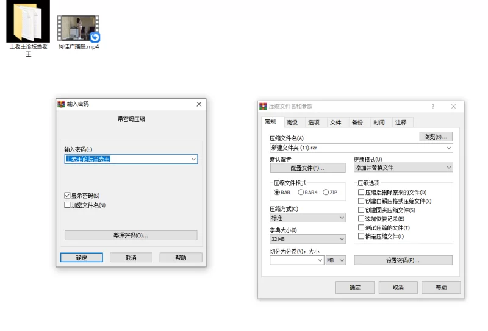Click the ? help icon in title bar
The height and width of the screenshot is (331, 488).
click(433, 106)
